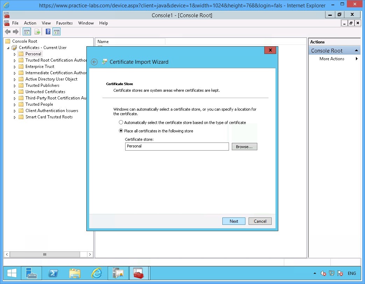Click Next in the Certificate Import Wizard
The height and width of the screenshot is (284, 365).
point(234,221)
